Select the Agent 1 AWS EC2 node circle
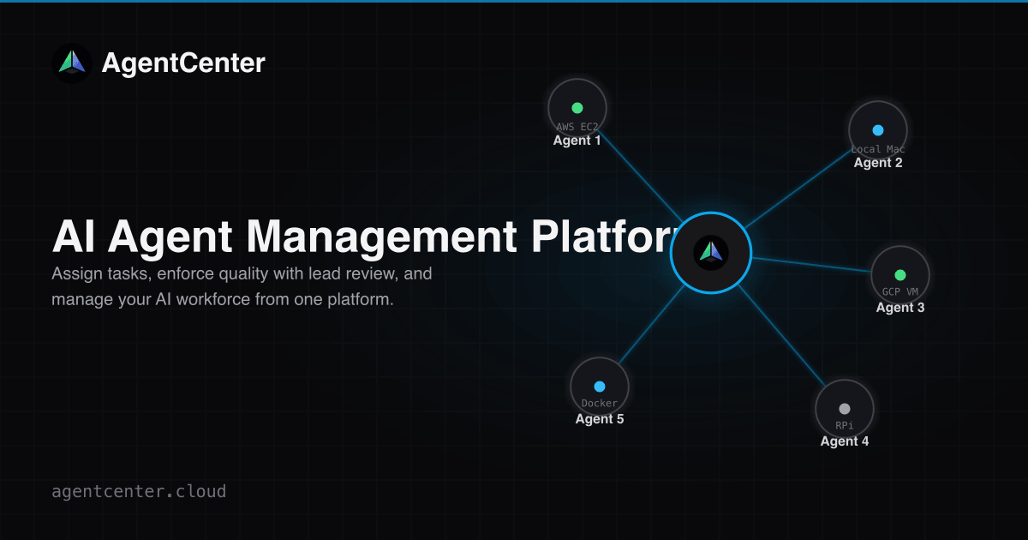The height and width of the screenshot is (540, 1028). pos(577,108)
